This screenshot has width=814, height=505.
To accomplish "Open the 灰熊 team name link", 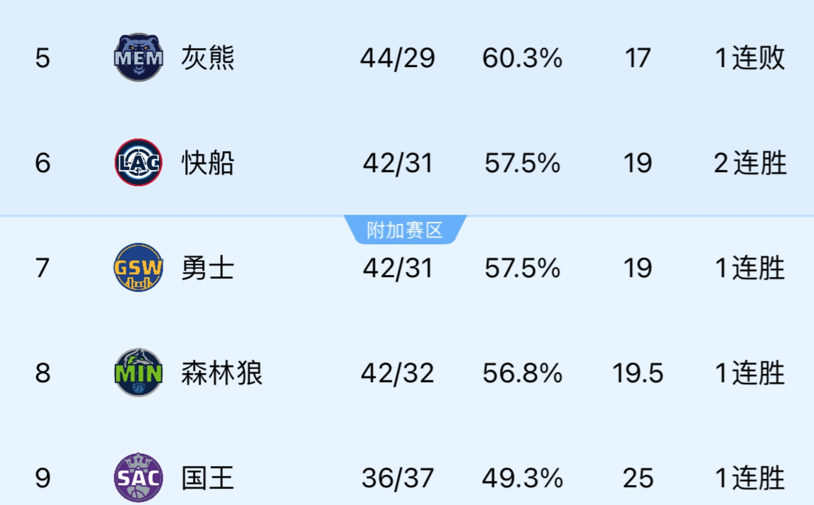I will tap(208, 58).
